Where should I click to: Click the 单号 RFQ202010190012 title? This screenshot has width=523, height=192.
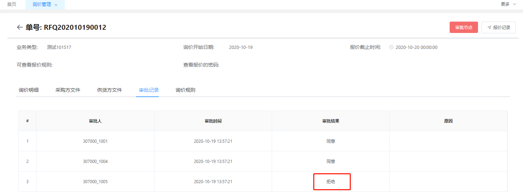pyautogui.click(x=66, y=27)
